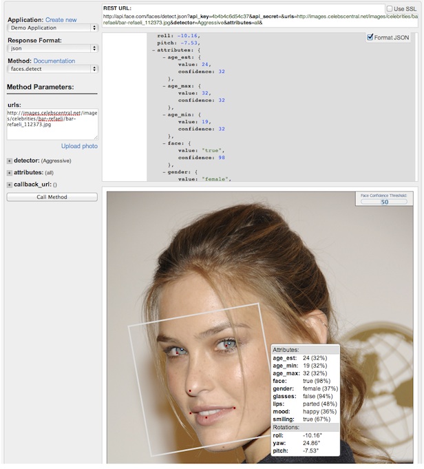Click the Upload photo link
The image size is (424, 469).
tap(79, 146)
